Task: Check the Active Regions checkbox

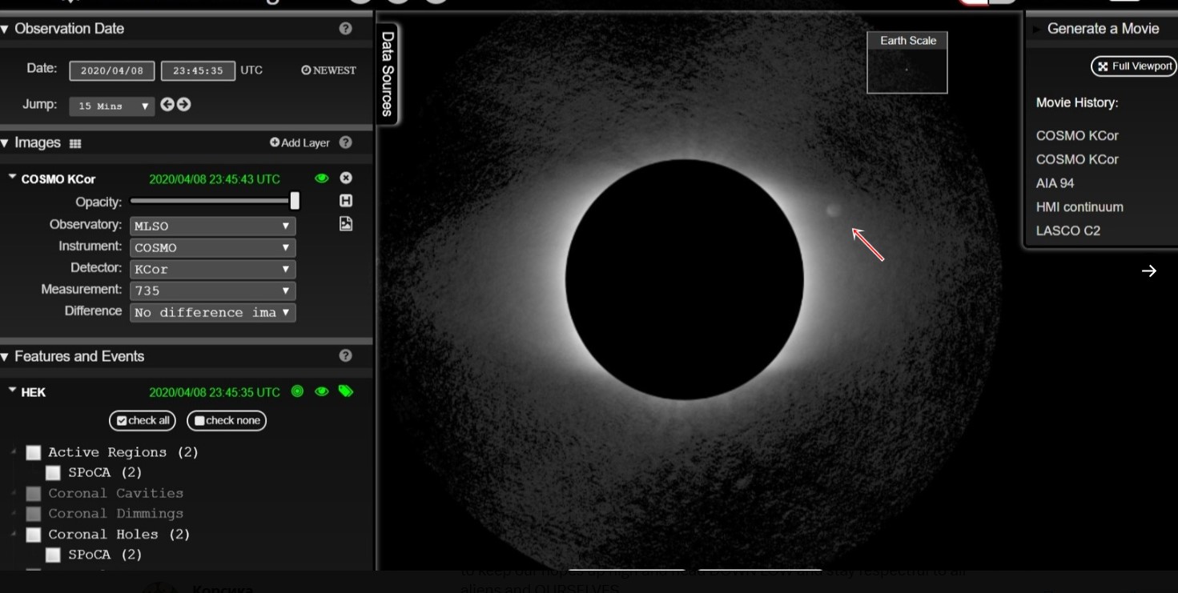Action: (33, 453)
